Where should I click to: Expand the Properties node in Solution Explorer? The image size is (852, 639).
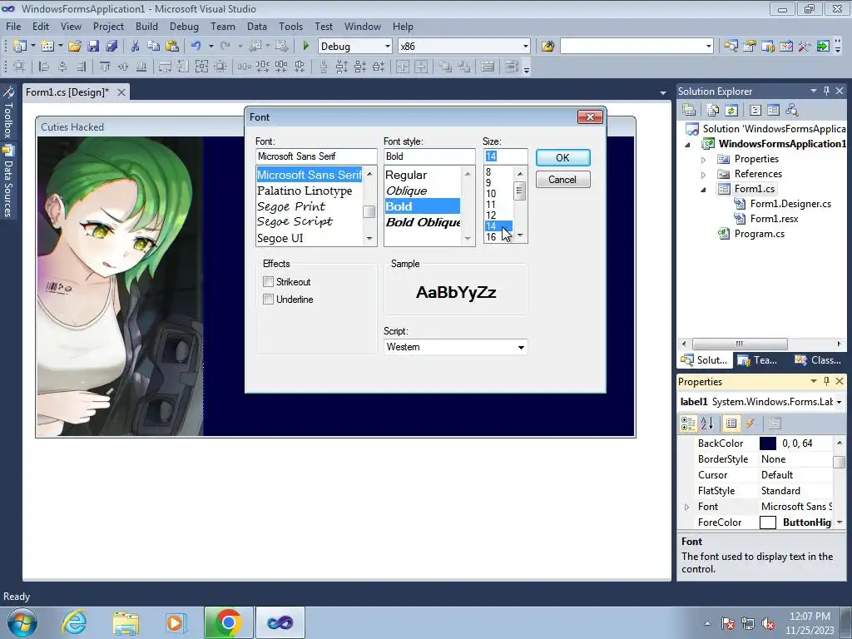tap(703, 160)
